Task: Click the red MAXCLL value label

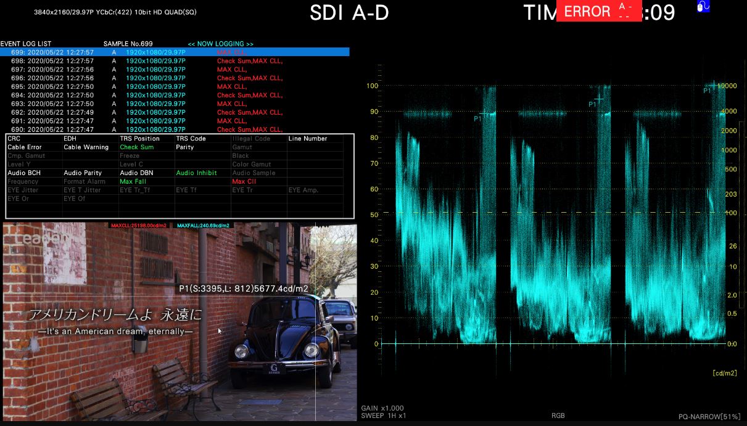Action: (x=139, y=226)
